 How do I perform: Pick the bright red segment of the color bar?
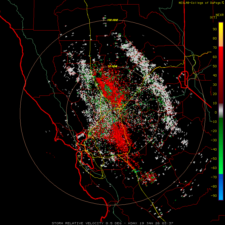coord(221,61)
